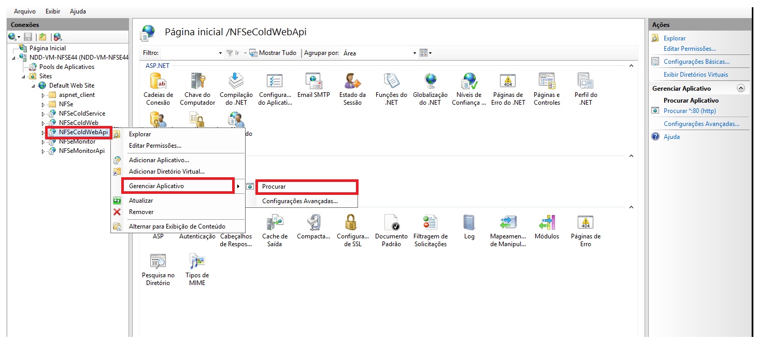Open Perfil do .NET feature
757x340 pixels.
coord(586,89)
